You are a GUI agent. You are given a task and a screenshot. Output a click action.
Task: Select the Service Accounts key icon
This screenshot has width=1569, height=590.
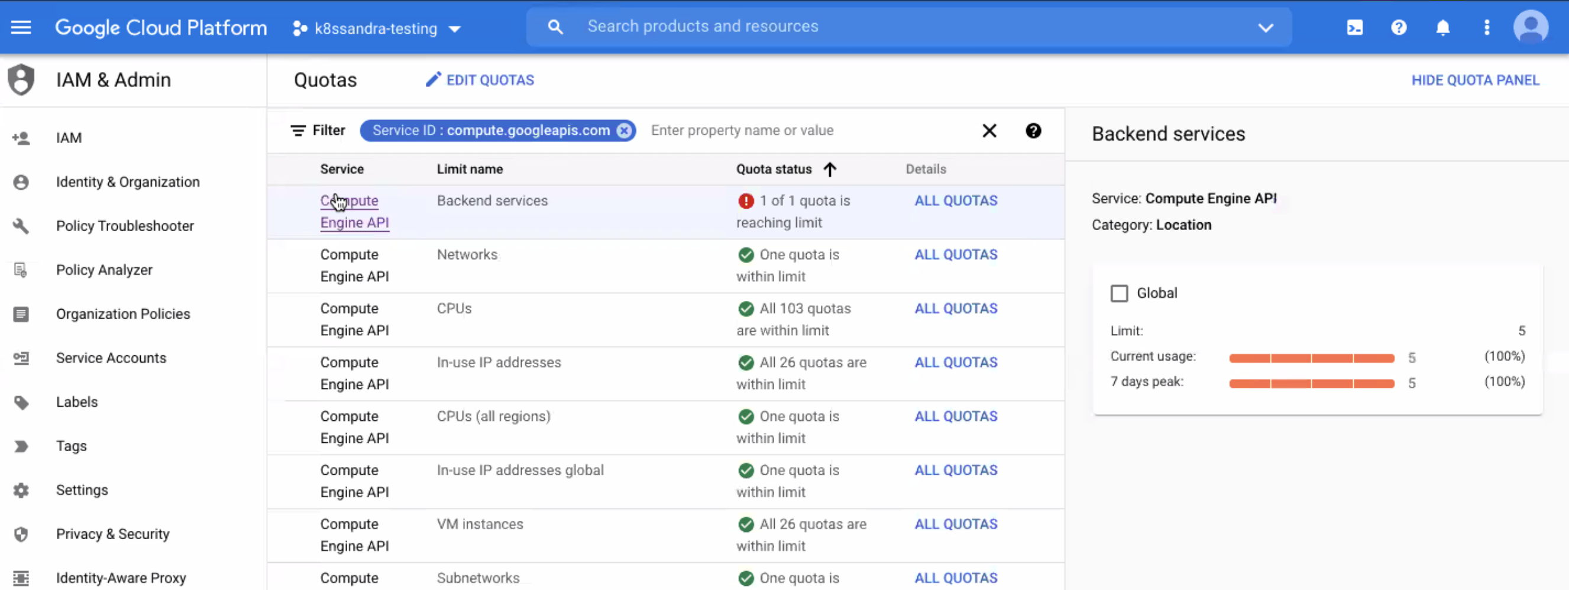[x=21, y=358]
